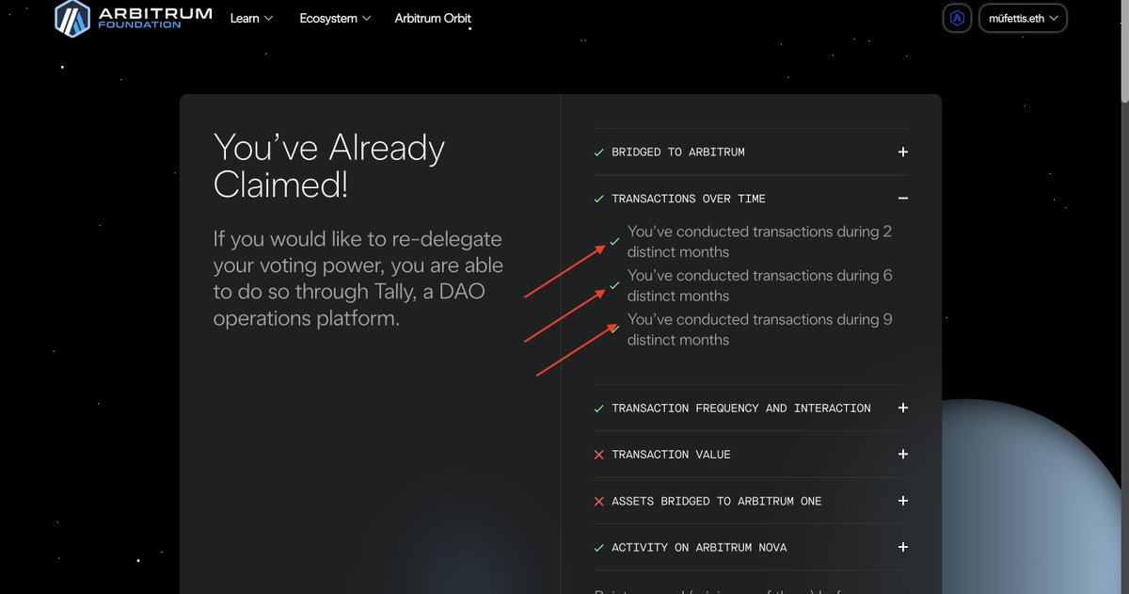This screenshot has height=594, width=1129.
Task: Click the "ACTIVITY ON ARBITRUM NOVA" label
Action: point(699,547)
